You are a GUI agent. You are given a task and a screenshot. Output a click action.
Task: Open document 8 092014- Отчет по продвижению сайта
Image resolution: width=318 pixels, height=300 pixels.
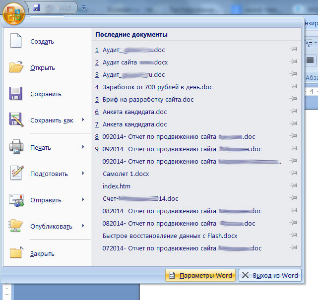(175, 137)
